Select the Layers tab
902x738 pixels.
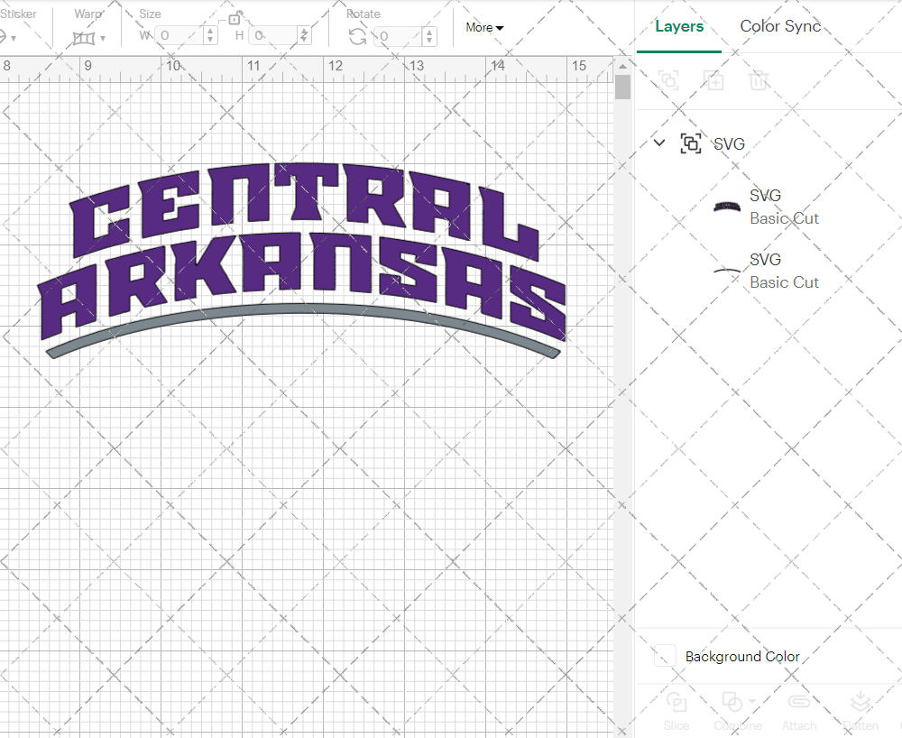pos(679,26)
